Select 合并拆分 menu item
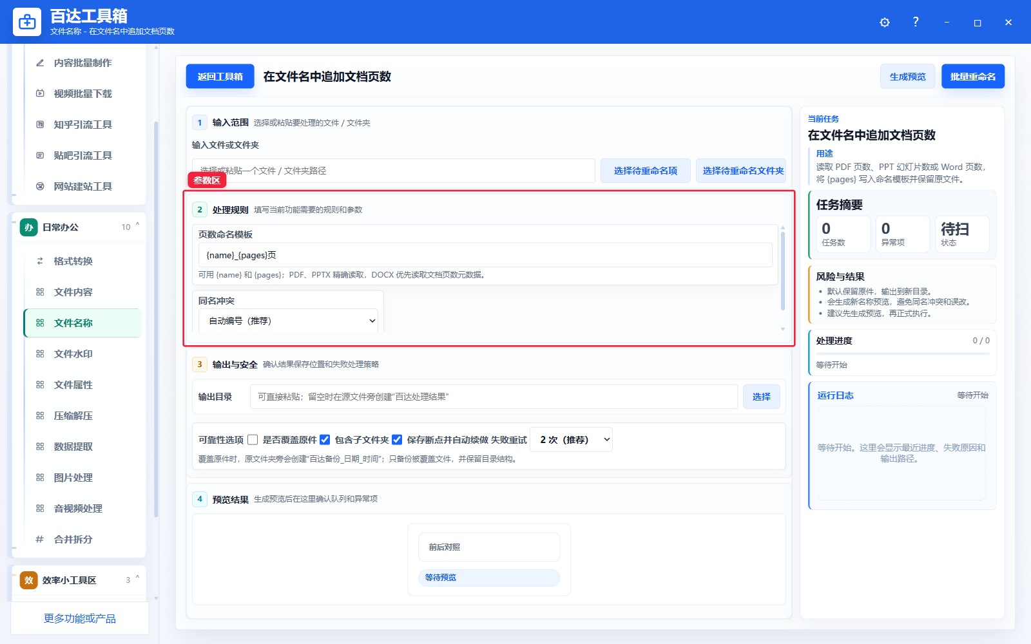The width and height of the screenshot is (1031, 644). [x=82, y=540]
